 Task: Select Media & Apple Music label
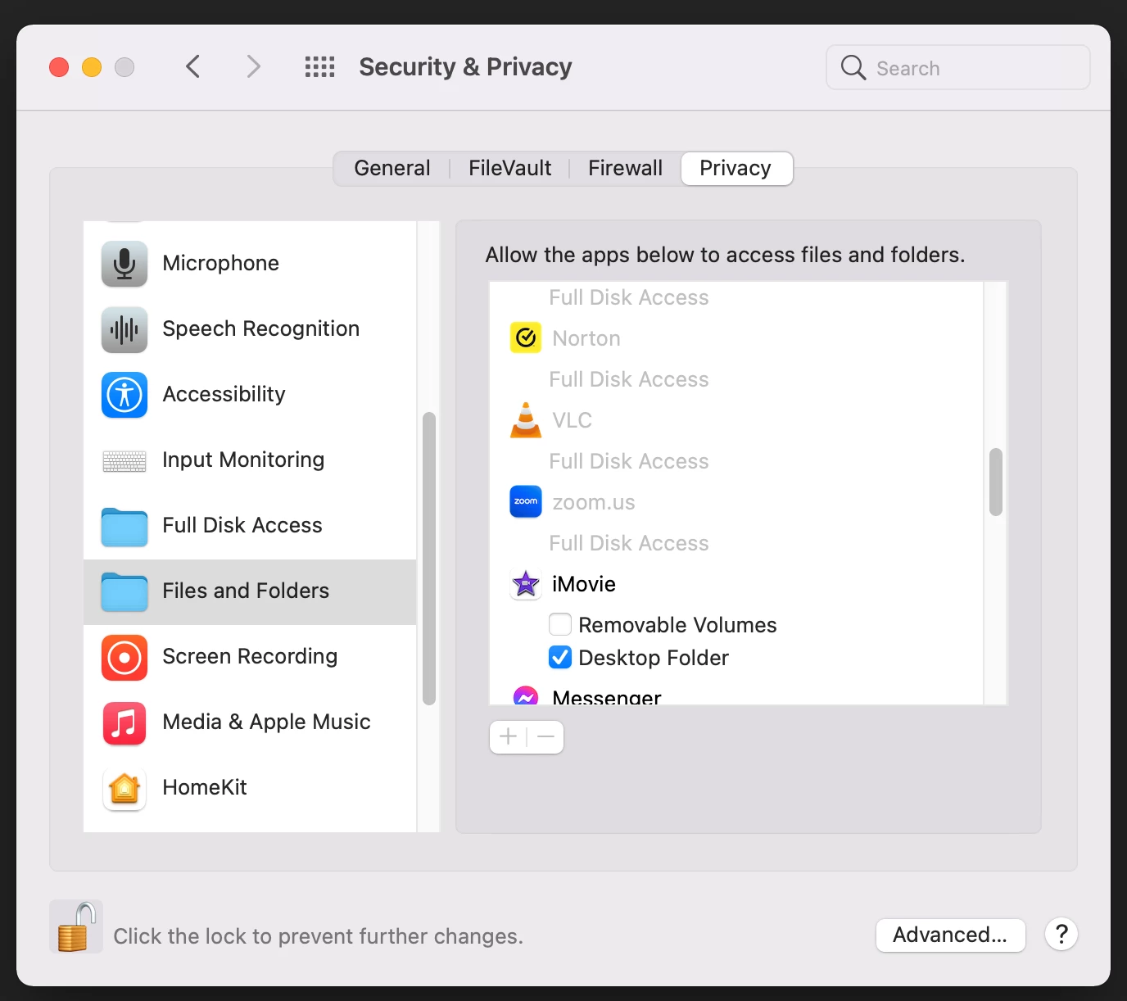pyautogui.click(x=266, y=722)
